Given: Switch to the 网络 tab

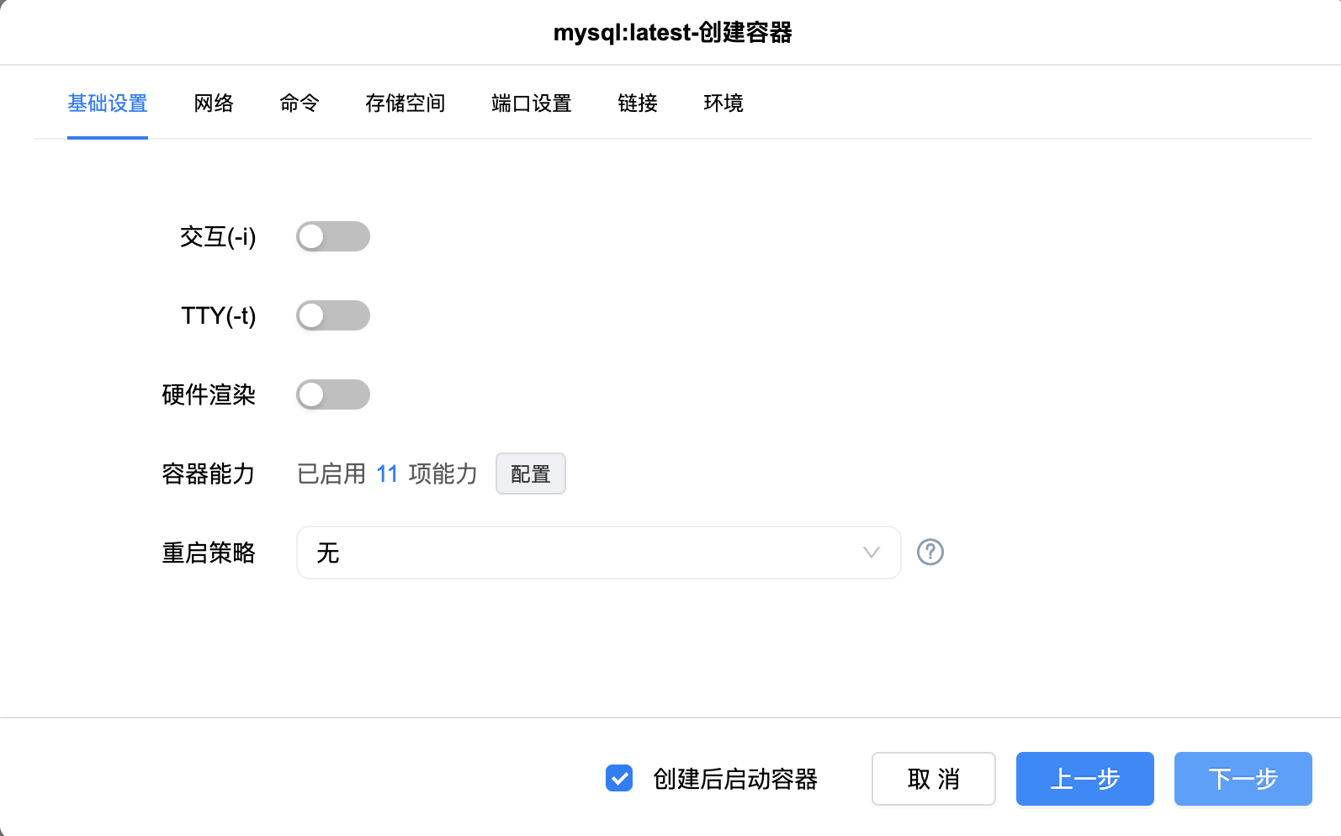Looking at the screenshot, I should [214, 103].
